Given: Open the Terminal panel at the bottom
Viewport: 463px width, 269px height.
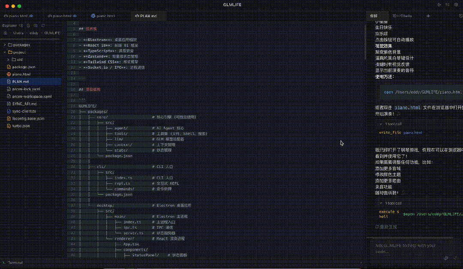Looking at the screenshot, I should pos(15,263).
